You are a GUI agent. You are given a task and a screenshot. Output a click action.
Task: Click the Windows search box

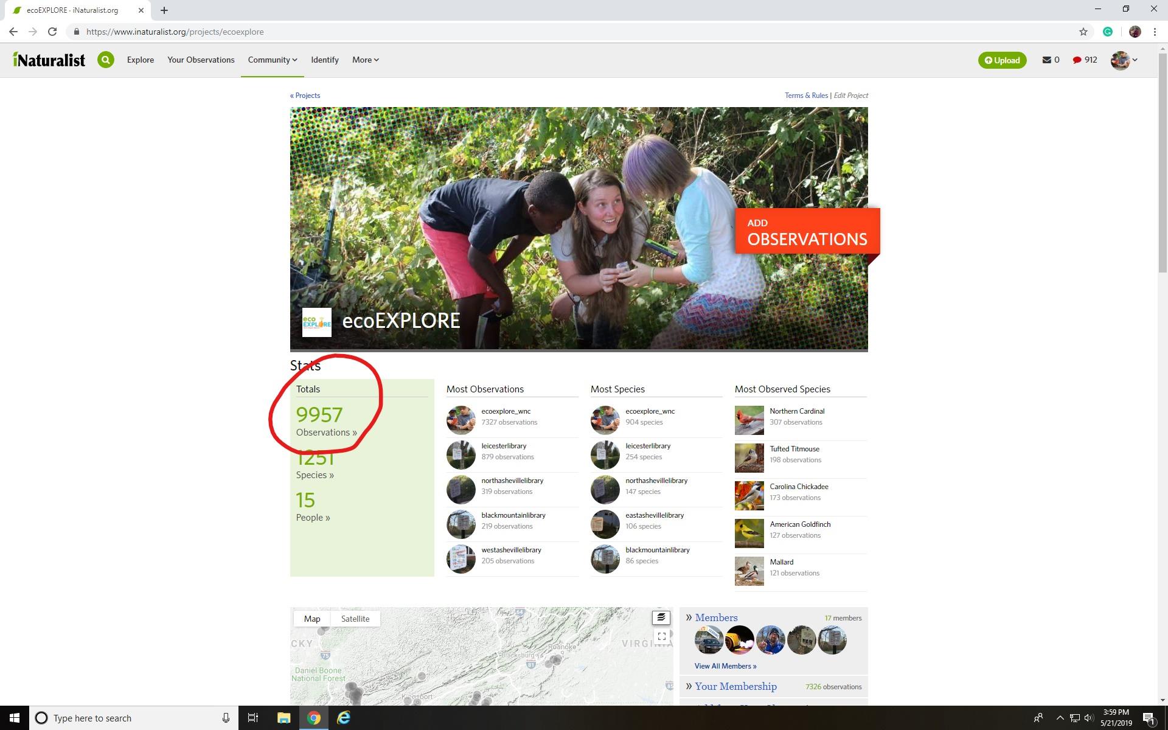(134, 718)
